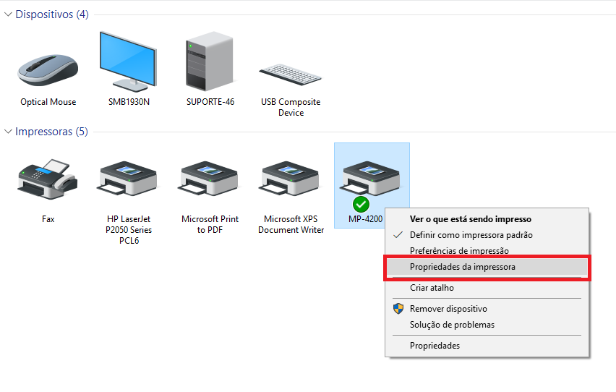Open Propriedades da impressora

[463, 267]
